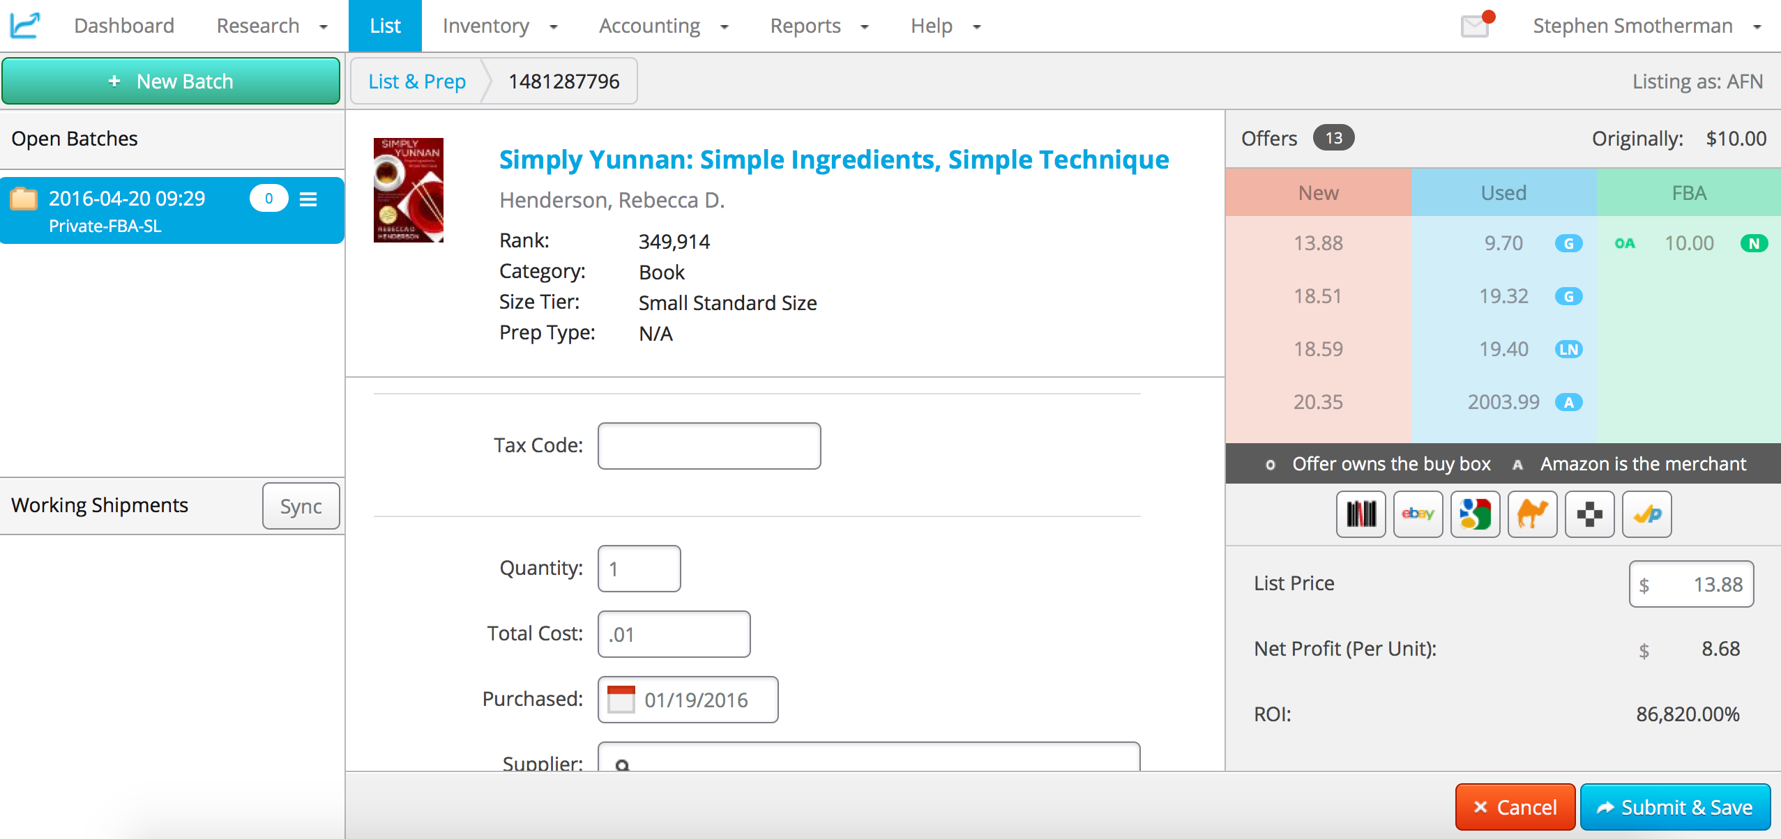Image resolution: width=1781 pixels, height=839 pixels.
Task: Select the New offer price 18.51
Action: pyautogui.click(x=1318, y=296)
